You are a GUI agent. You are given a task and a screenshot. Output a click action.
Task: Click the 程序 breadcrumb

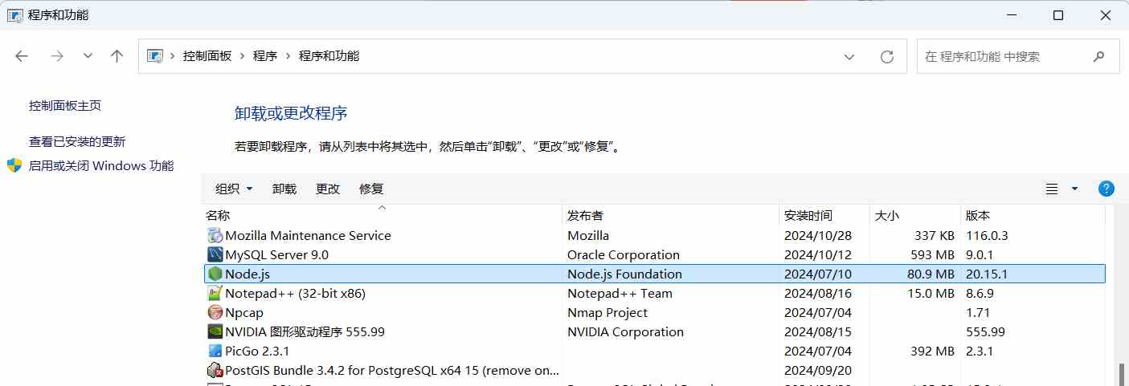point(265,56)
